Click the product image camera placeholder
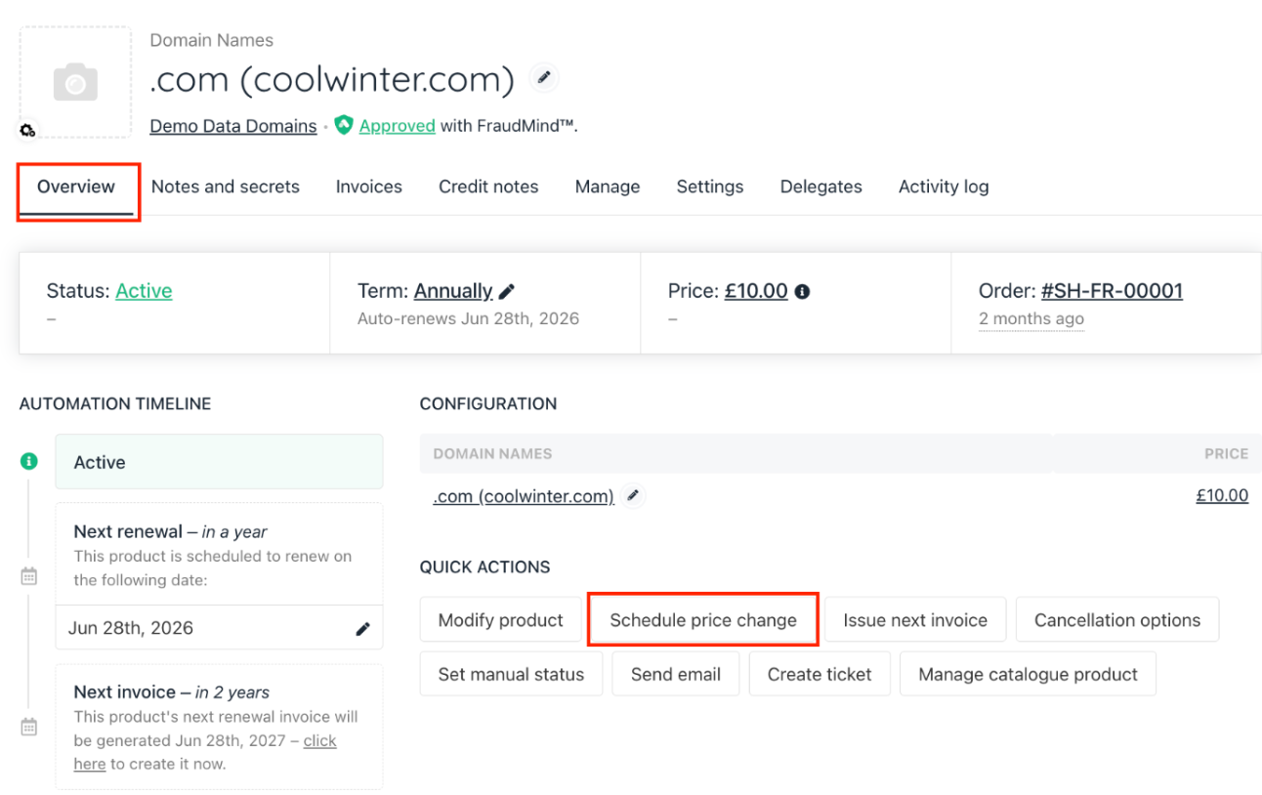The image size is (1262, 795). pyautogui.click(x=75, y=82)
